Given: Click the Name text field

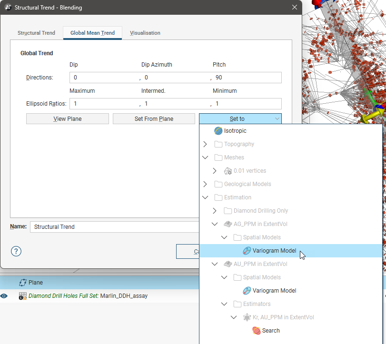Looking at the screenshot, I should [x=114, y=227].
